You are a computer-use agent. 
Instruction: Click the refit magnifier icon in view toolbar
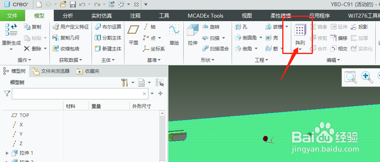(351, 77)
